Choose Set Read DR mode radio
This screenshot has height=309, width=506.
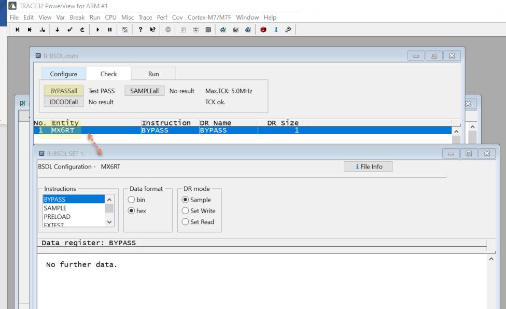point(185,221)
